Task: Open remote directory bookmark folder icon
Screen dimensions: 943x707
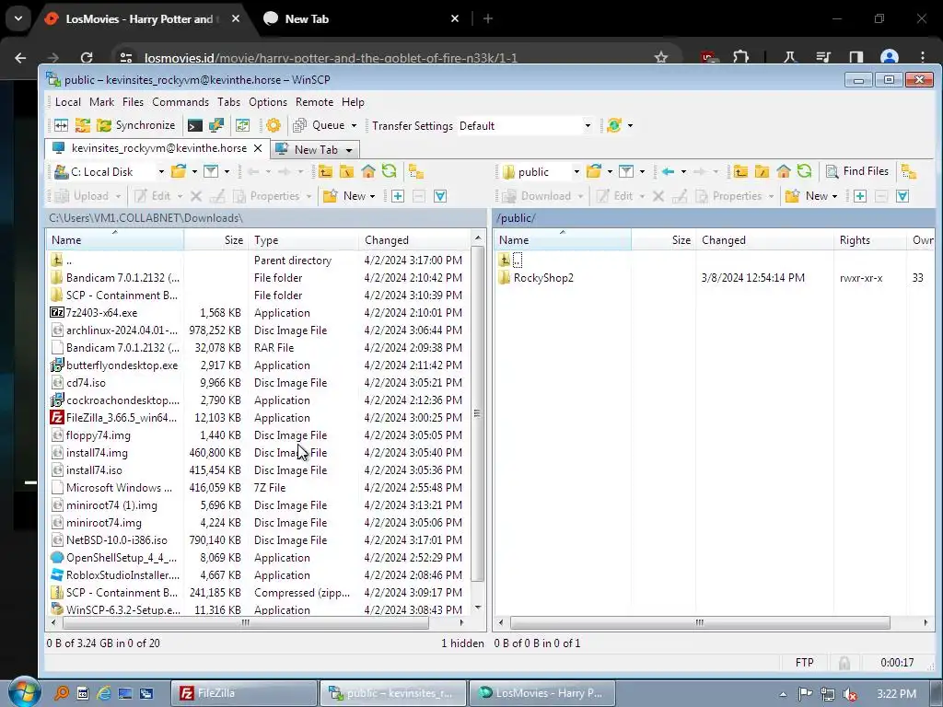Action: 594,172
